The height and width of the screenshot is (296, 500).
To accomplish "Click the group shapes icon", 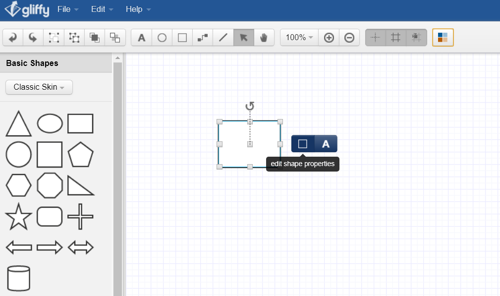I will (x=54, y=38).
